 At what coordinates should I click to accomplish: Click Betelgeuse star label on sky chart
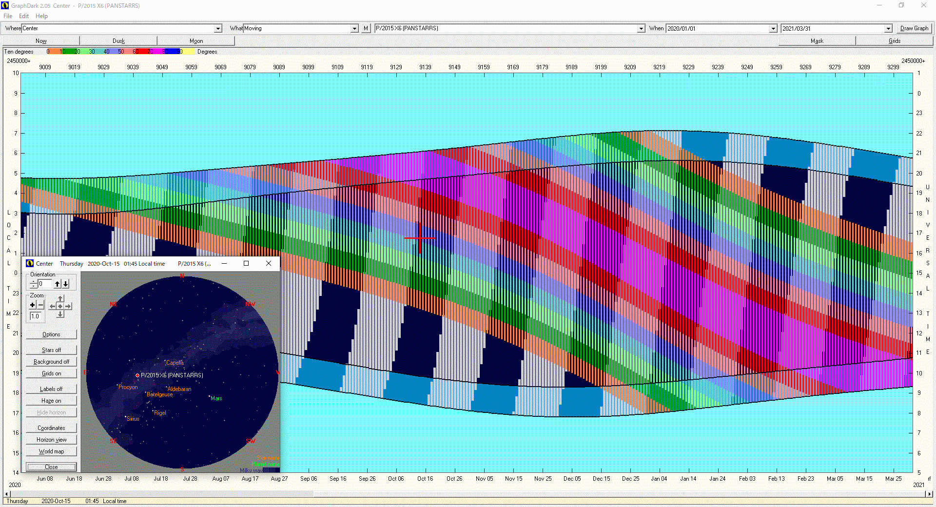pyautogui.click(x=159, y=394)
